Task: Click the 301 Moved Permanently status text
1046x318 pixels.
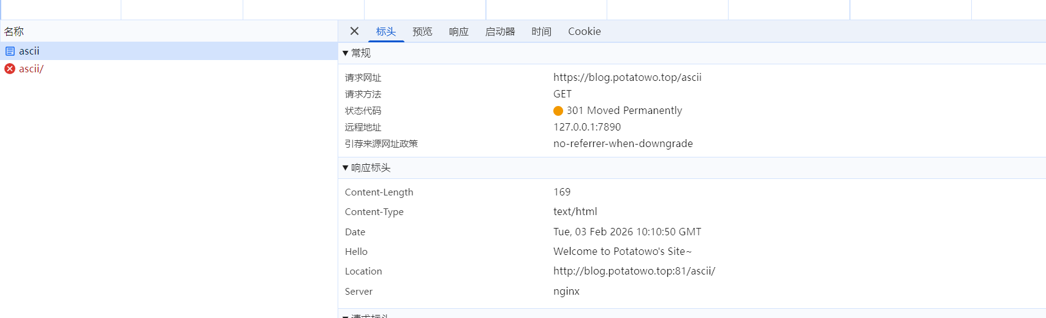Action: (624, 111)
